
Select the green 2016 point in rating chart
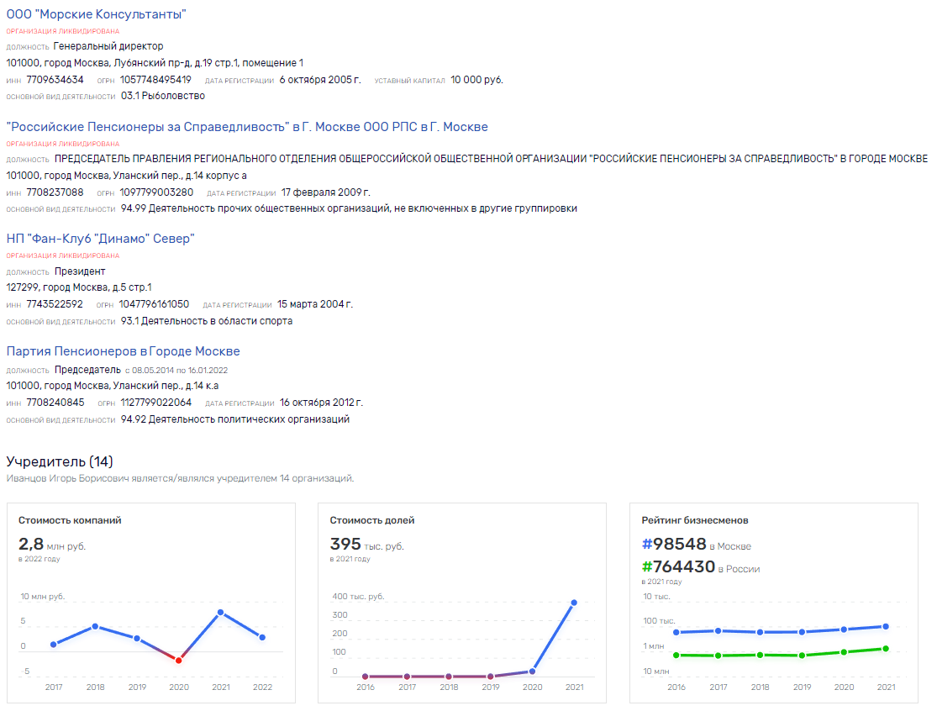click(676, 656)
